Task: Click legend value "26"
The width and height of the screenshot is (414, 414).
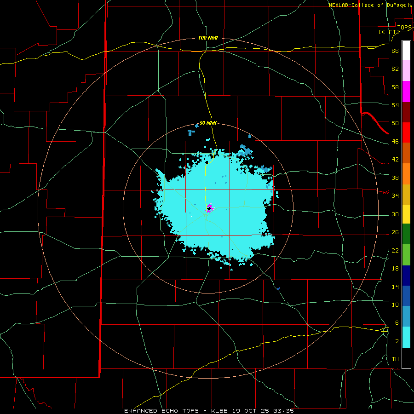Action: tap(395, 232)
